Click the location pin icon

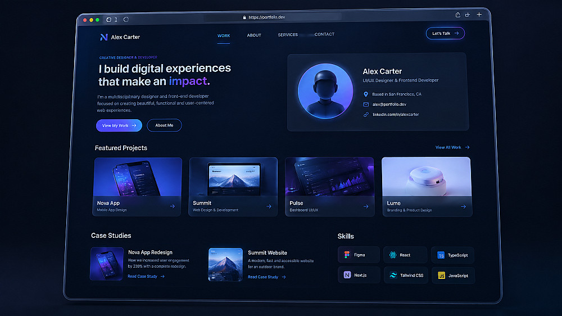(x=366, y=94)
